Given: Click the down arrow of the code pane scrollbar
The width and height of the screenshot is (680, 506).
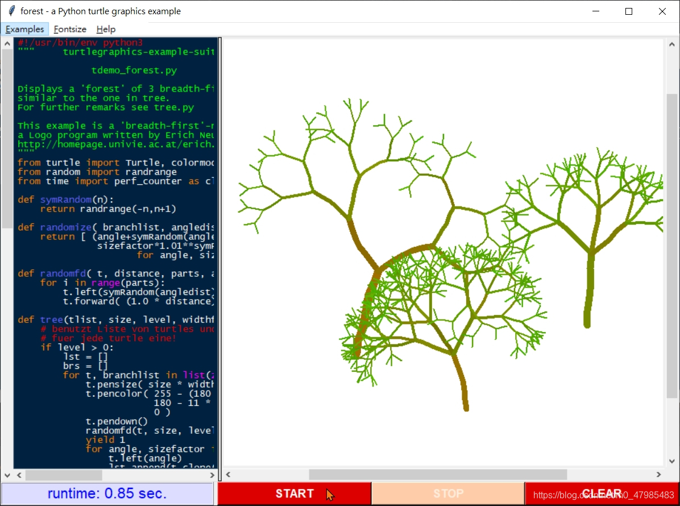Looking at the screenshot, I should pos(6,475).
